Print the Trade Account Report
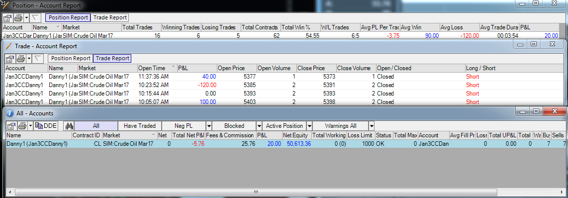 coord(21,58)
